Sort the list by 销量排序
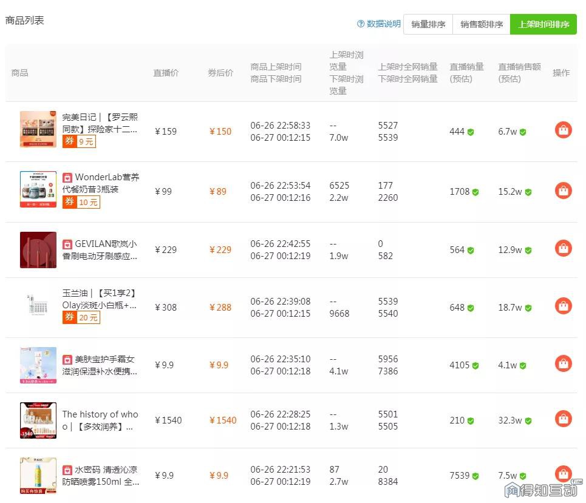 pos(428,24)
